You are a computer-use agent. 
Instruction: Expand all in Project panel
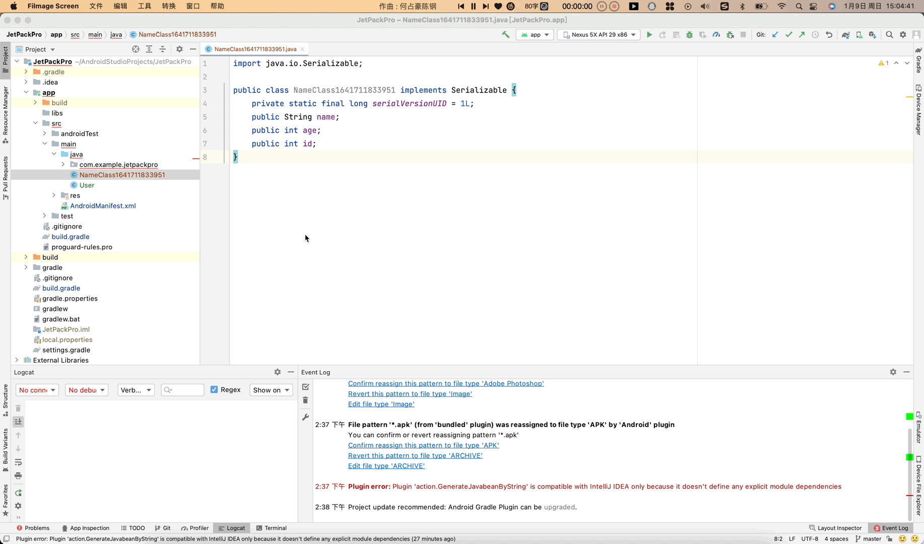(149, 49)
